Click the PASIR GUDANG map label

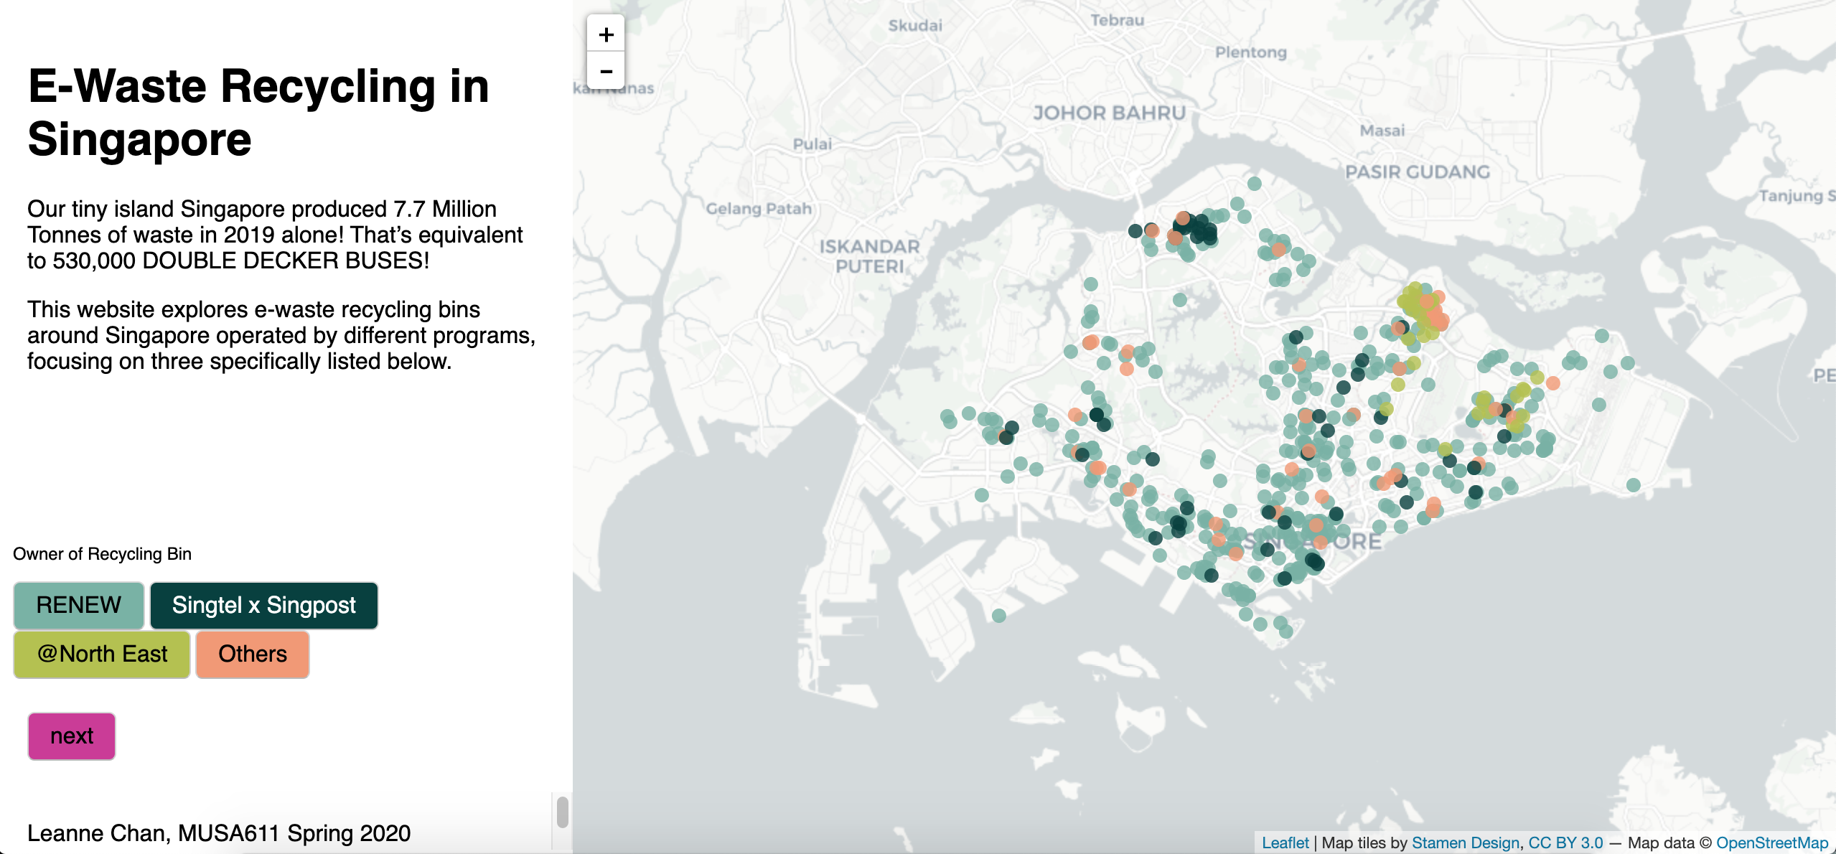[1418, 172]
